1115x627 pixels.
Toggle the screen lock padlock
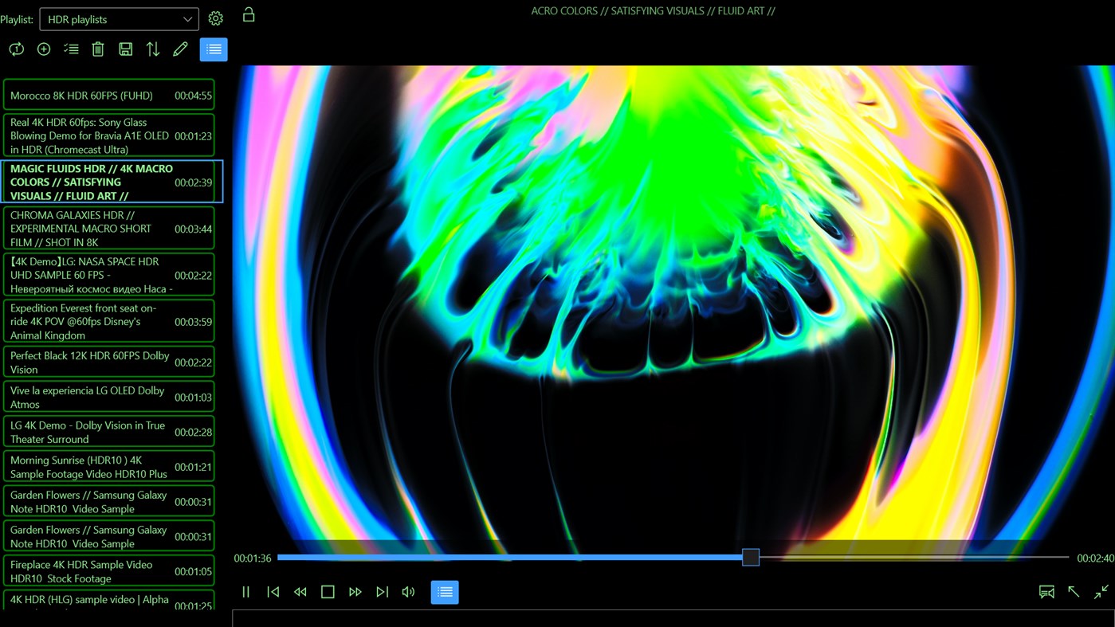point(248,14)
